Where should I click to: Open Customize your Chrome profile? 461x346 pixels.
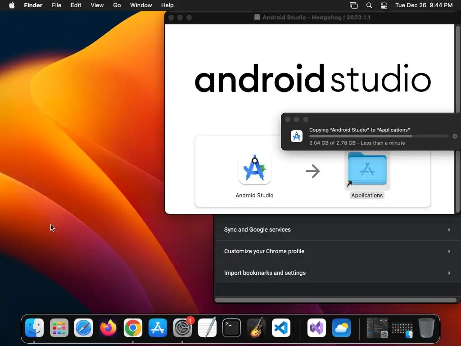click(338, 251)
